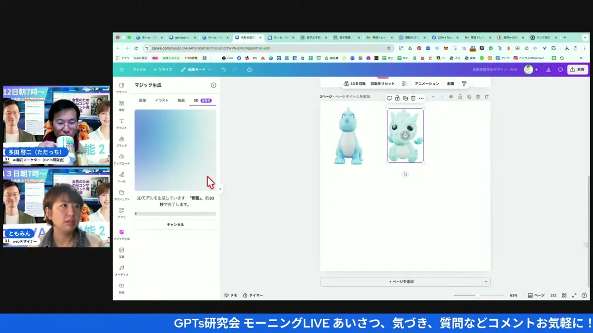
Task: Switch to the 画像 tab
Action: (142, 100)
